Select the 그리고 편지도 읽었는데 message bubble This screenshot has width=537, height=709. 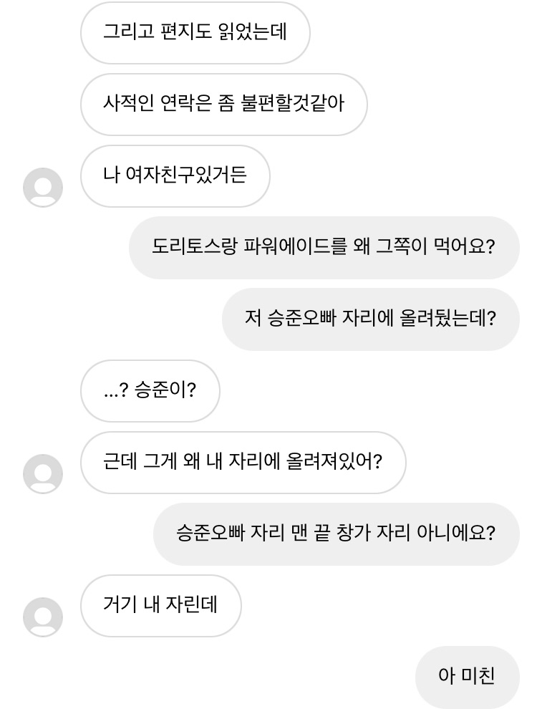(195, 33)
